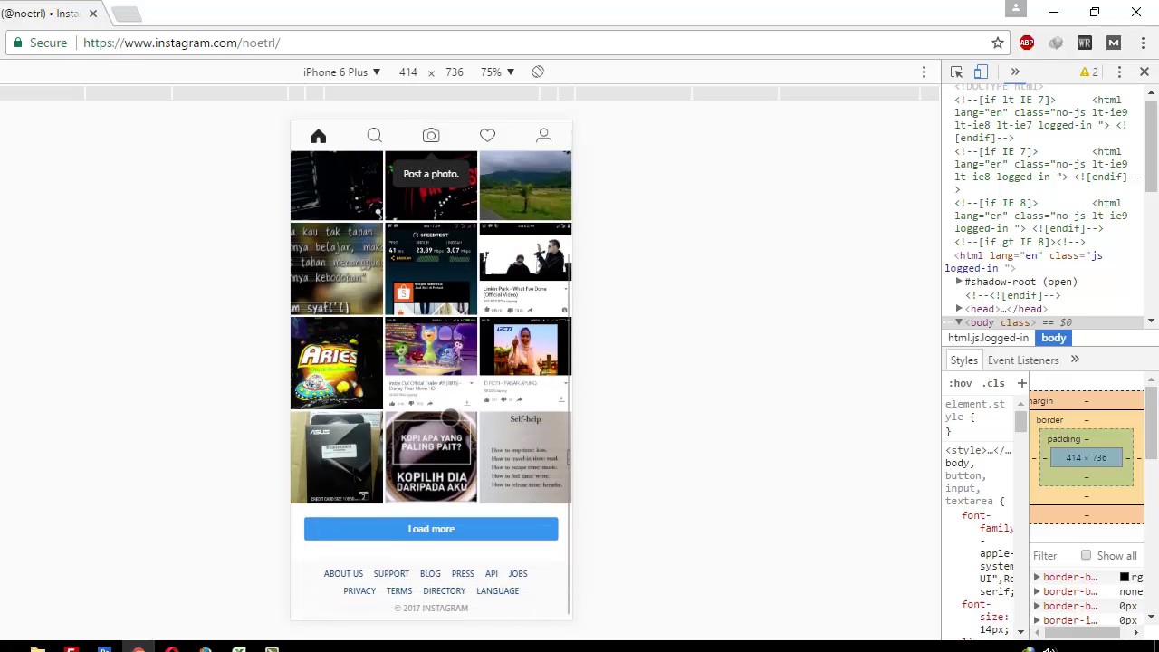
Task: Toggle the device toolbar icon in DevTools
Action: point(981,72)
